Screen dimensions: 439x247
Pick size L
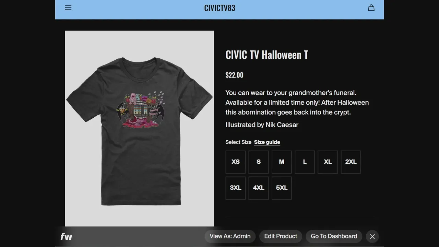[305, 162]
